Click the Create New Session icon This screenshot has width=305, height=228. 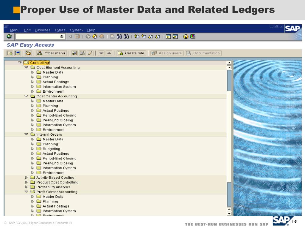pyautogui.click(x=168, y=37)
